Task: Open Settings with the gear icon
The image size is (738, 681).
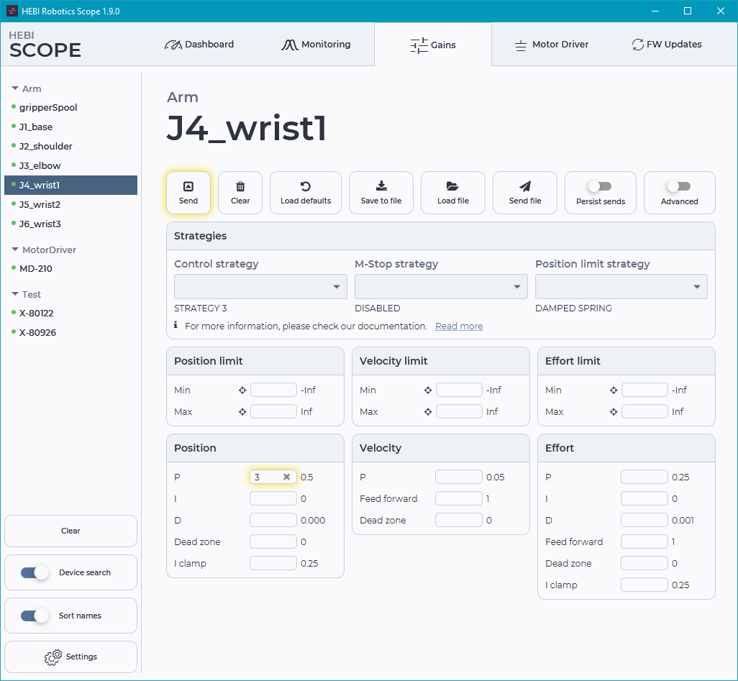Action: click(x=53, y=657)
